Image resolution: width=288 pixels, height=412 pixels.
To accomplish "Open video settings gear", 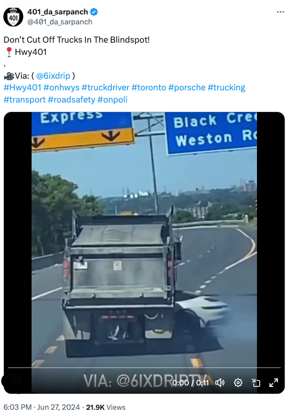I will tap(238, 383).
